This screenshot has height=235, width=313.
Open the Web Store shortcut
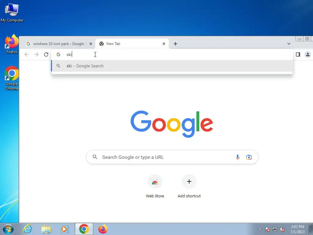pyautogui.click(x=155, y=186)
